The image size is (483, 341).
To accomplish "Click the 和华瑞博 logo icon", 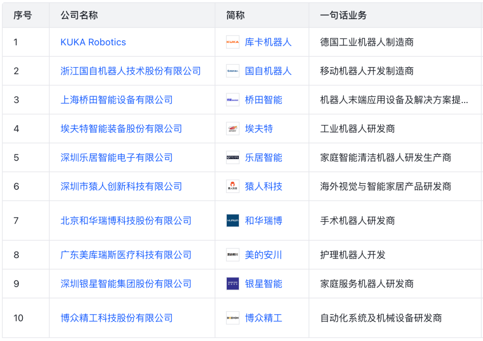I will 233,221.
